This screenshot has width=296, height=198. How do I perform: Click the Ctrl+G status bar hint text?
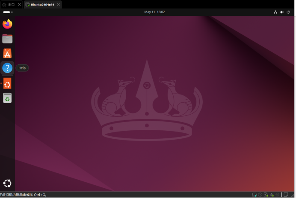tap(23, 195)
